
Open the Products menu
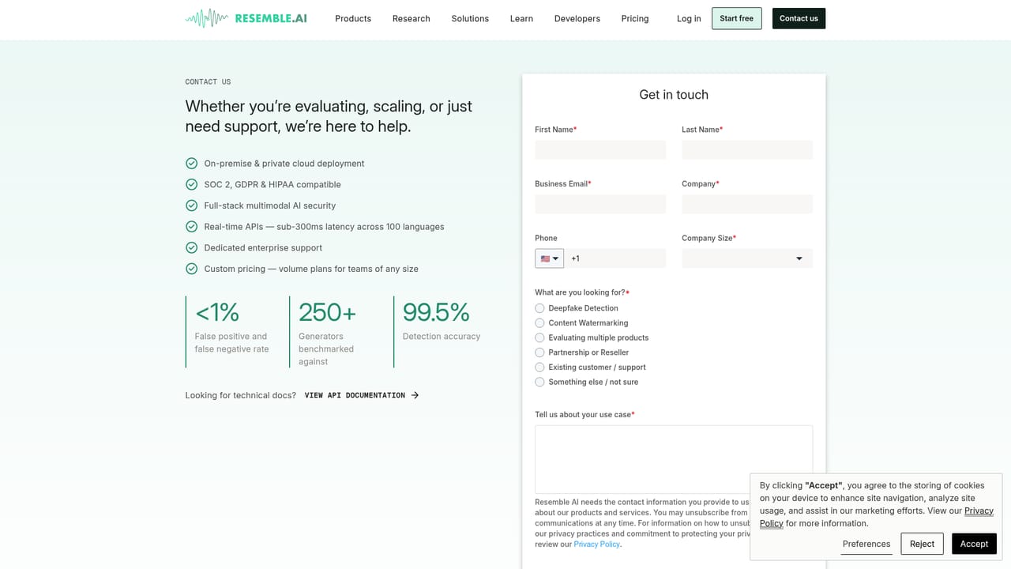(x=353, y=18)
